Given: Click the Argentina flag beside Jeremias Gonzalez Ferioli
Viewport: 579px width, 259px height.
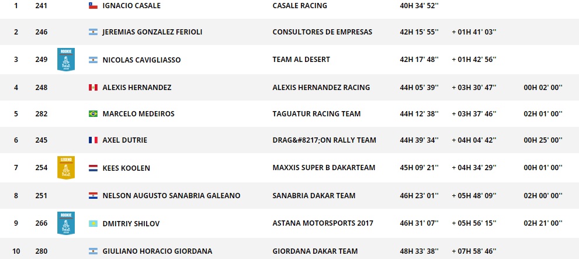Looking at the screenshot, I should click(92, 32).
